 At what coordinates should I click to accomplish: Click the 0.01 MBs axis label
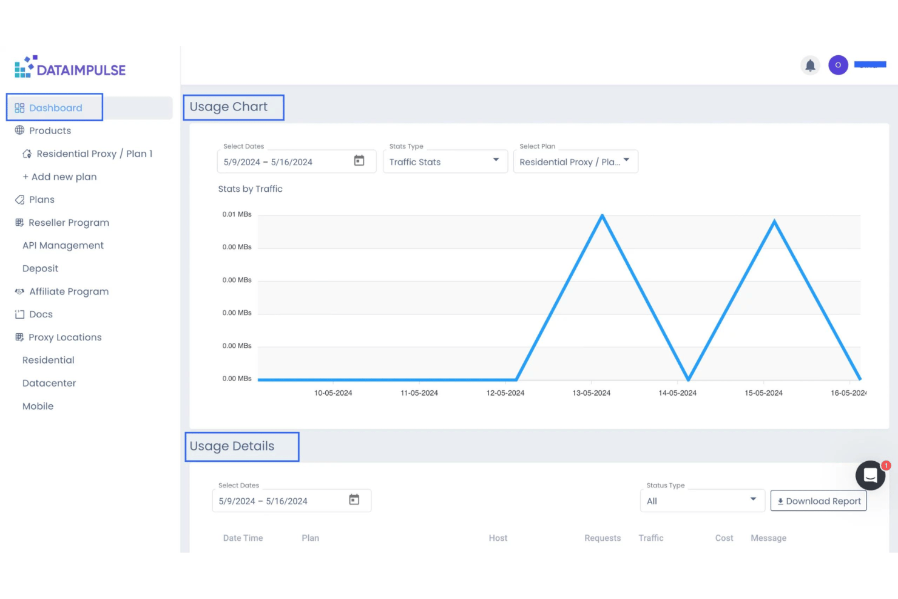[237, 214]
